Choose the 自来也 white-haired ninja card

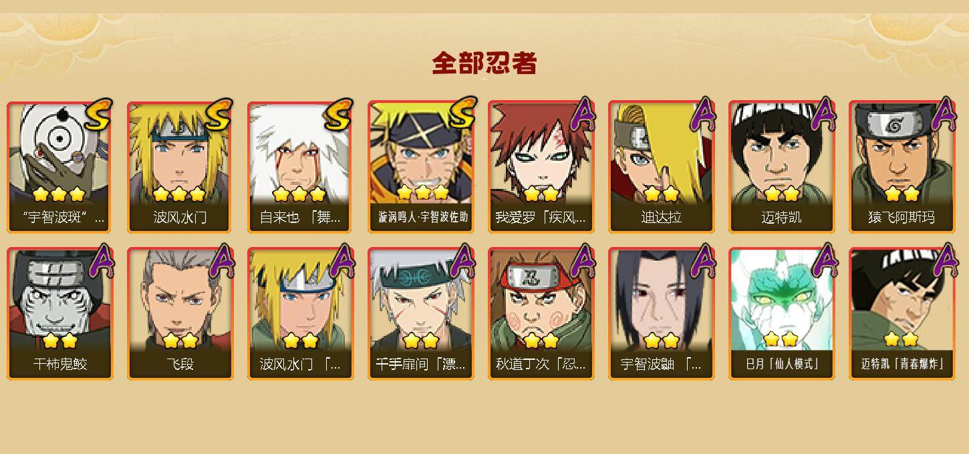click(301, 167)
